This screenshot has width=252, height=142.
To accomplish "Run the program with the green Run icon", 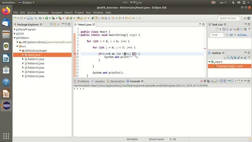I will [46, 18].
